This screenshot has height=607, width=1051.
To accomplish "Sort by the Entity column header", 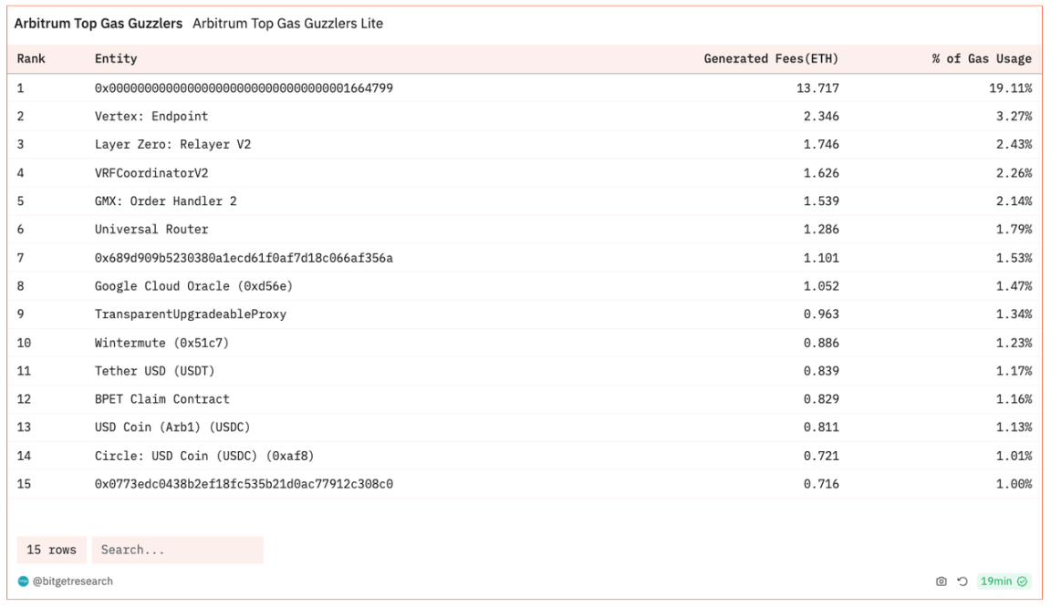I will coord(116,59).
